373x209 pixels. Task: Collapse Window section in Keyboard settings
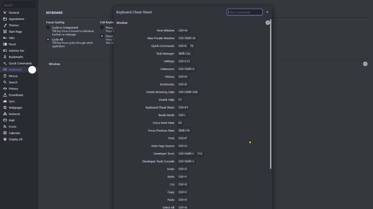(x=365, y=64)
